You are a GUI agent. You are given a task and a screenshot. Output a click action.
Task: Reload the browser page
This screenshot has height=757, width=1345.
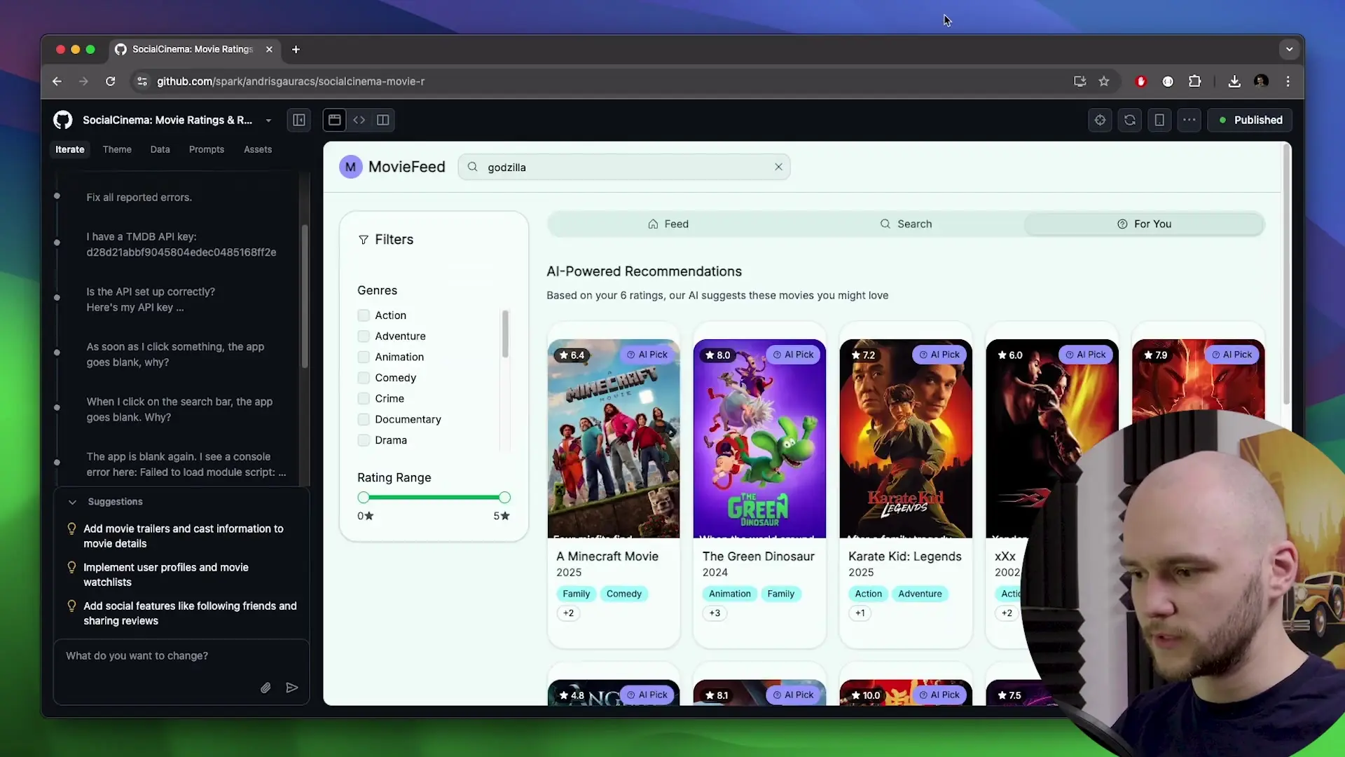pos(110,81)
